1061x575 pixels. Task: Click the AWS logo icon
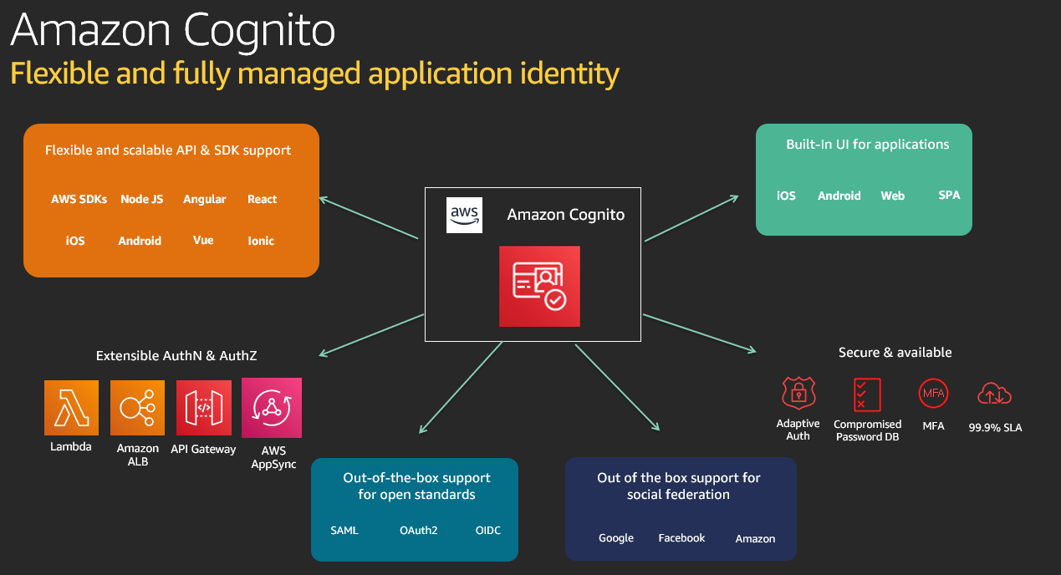coord(464,216)
